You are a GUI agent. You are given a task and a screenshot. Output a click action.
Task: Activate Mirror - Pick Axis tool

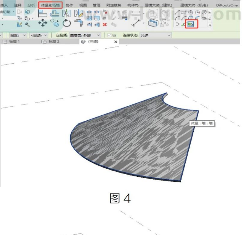(66, 13)
